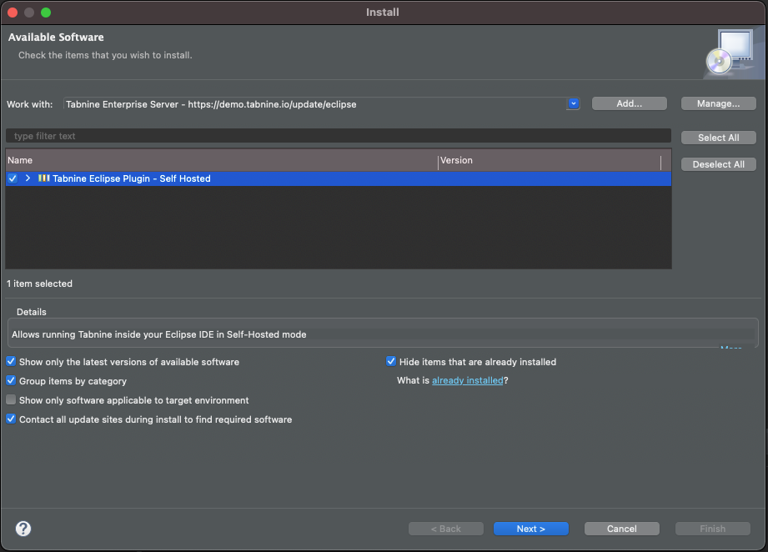Uncheck the Tabnine Eclipse Plugin checkbox
Image resolution: width=768 pixels, height=552 pixels.
pyautogui.click(x=13, y=178)
